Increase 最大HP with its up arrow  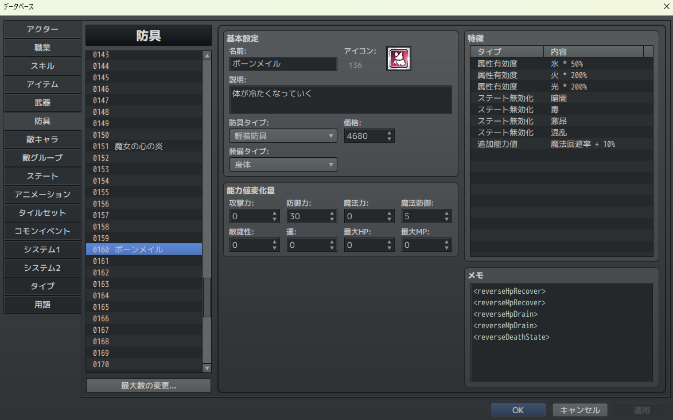pyautogui.click(x=390, y=242)
